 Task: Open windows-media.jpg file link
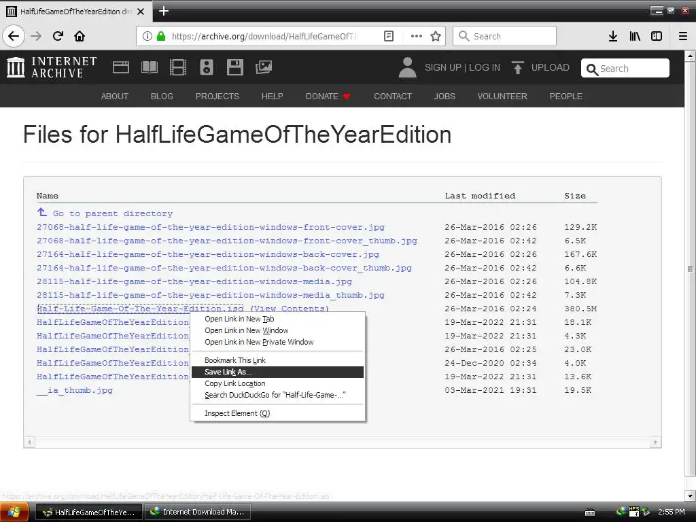coord(194,281)
